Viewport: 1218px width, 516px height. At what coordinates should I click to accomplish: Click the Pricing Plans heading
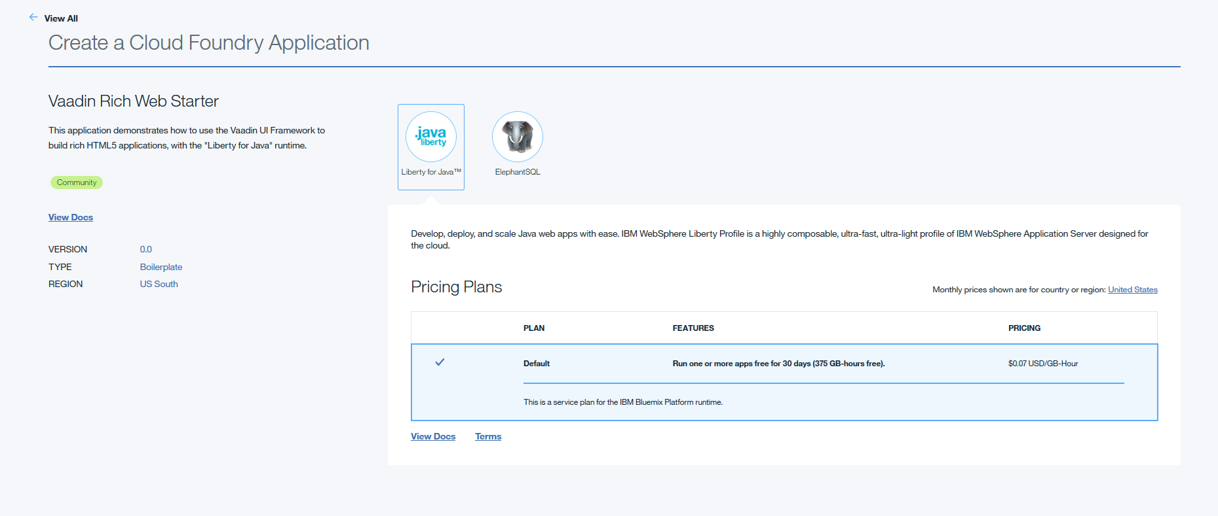(x=457, y=287)
